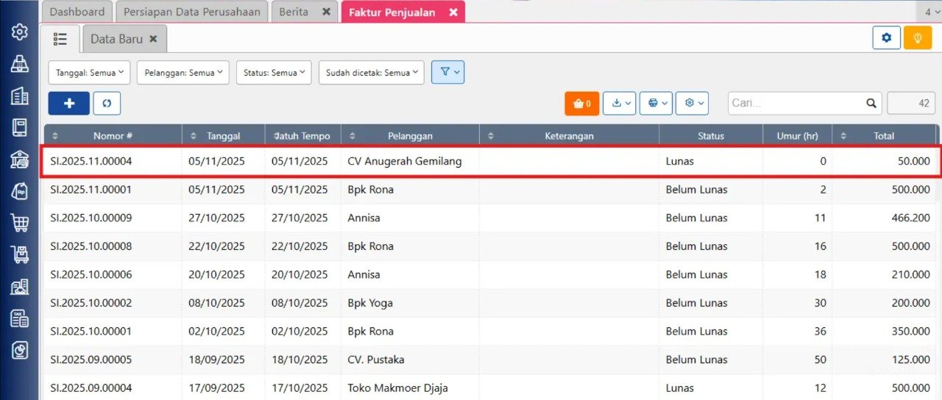The width and height of the screenshot is (942, 400).
Task: Open the printer dropdown
Action: (656, 104)
